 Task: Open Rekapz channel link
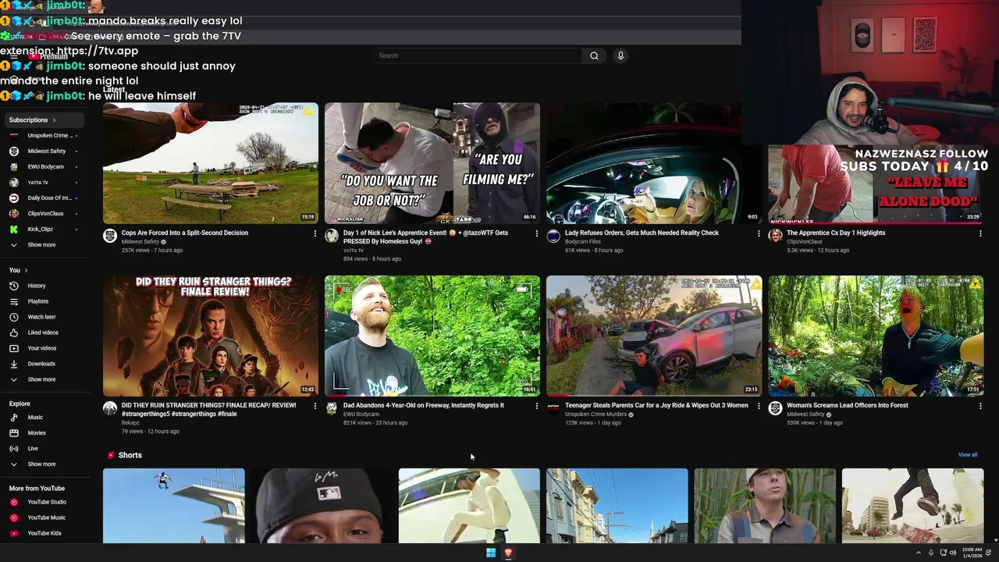click(131, 423)
